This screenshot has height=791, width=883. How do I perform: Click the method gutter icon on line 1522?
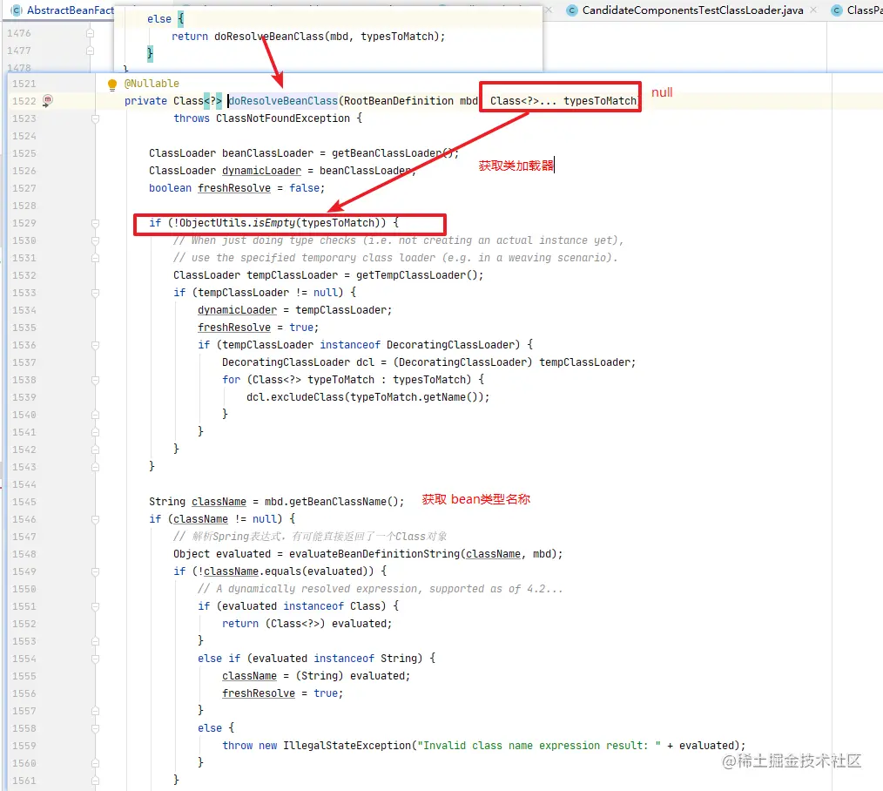click(48, 100)
